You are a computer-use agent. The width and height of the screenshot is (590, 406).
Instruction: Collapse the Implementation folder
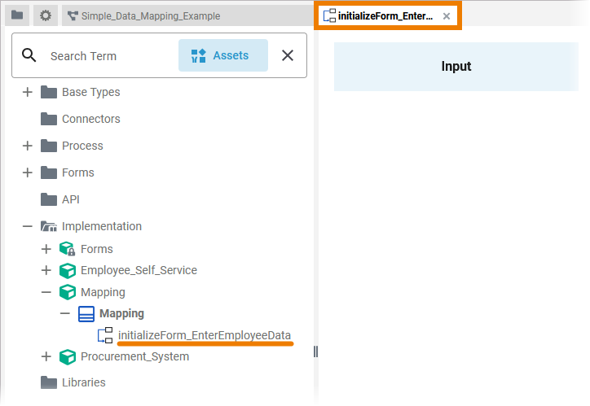tap(28, 226)
